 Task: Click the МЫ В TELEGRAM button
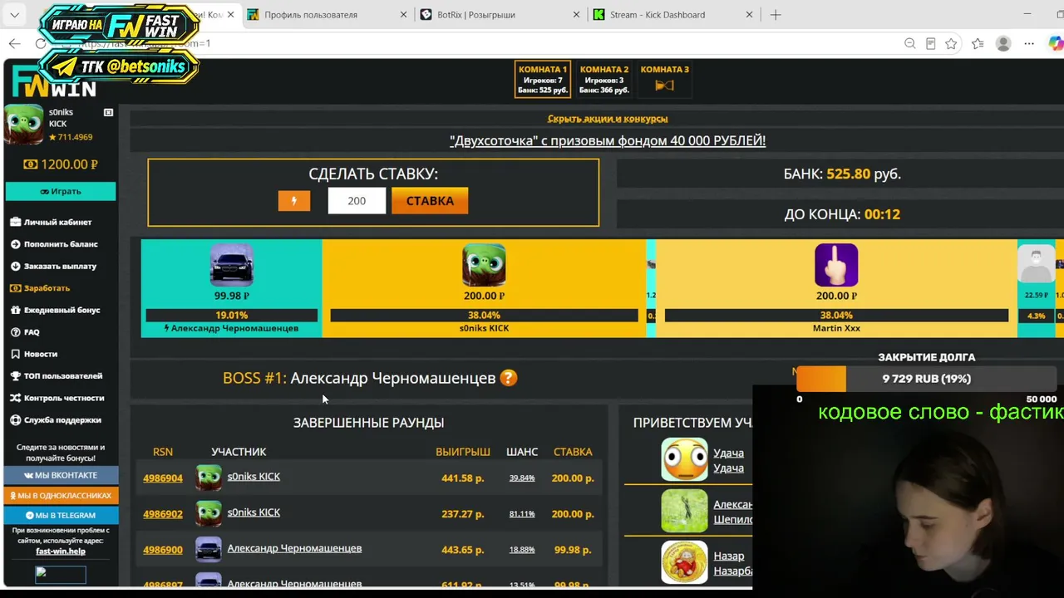tap(61, 515)
